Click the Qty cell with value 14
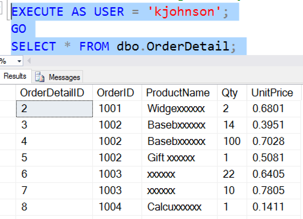Image resolution: width=303 pixels, height=219 pixels. [232, 125]
